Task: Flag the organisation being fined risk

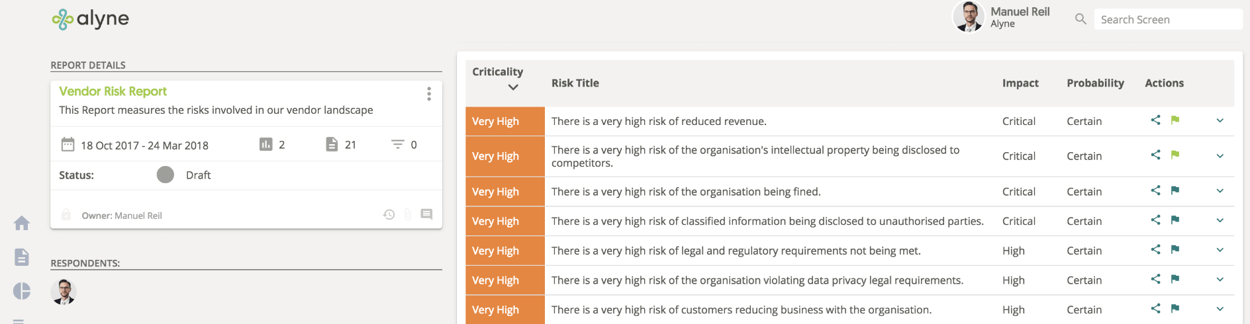Action: pos(1175,190)
